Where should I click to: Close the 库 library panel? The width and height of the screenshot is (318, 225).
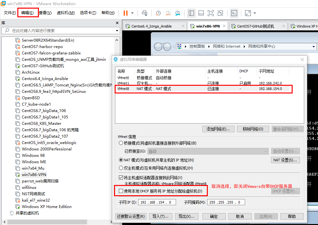click(117, 23)
